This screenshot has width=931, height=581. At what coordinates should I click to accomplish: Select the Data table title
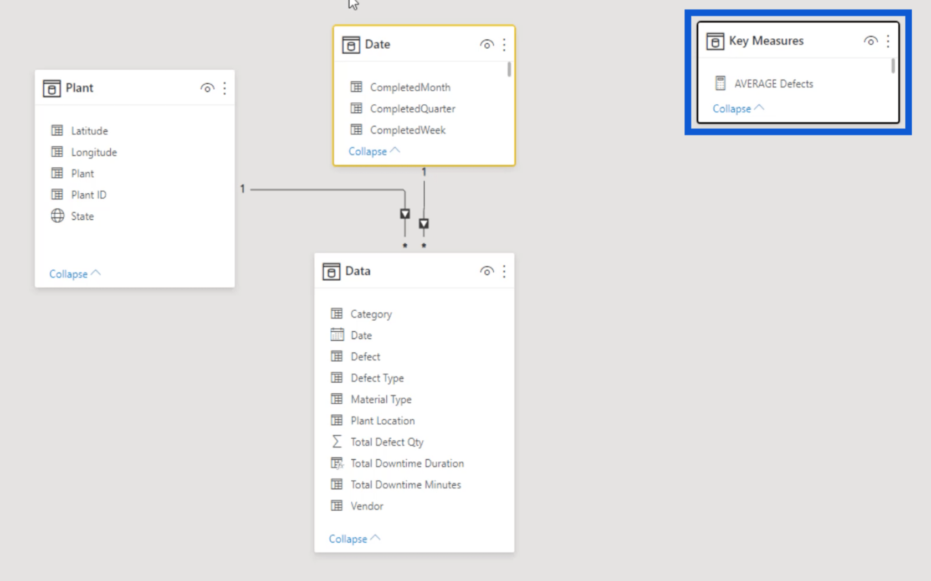click(357, 271)
